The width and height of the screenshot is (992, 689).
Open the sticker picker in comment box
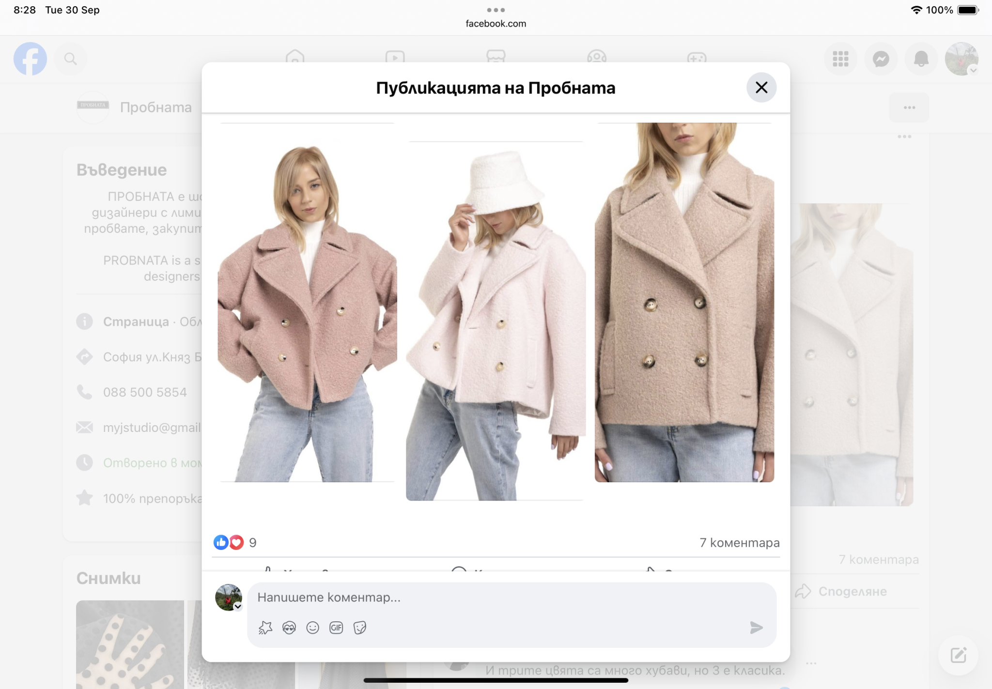click(360, 628)
